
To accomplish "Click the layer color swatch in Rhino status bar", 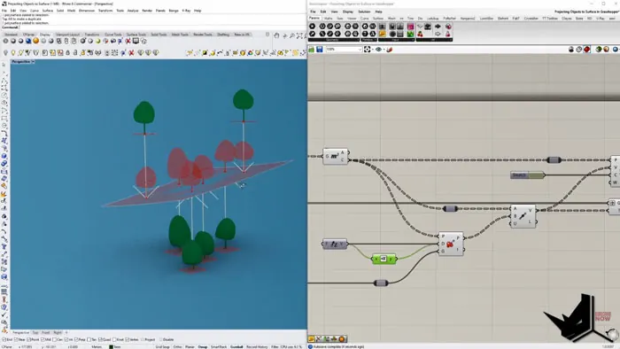I will 111,346.
